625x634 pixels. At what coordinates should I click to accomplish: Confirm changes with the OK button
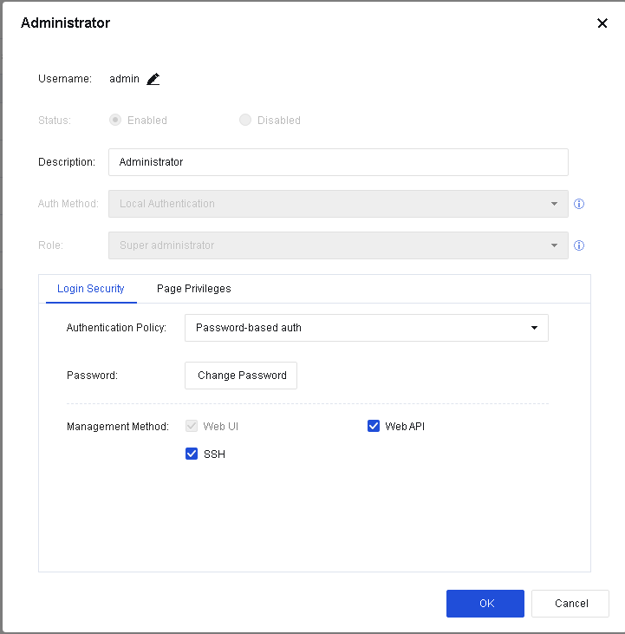coord(485,604)
